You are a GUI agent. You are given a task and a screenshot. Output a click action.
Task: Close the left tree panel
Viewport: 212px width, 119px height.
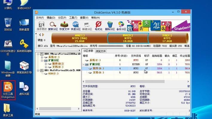pyautogui.click(x=79, y=50)
